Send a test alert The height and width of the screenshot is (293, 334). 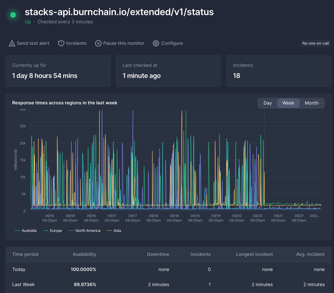(29, 43)
